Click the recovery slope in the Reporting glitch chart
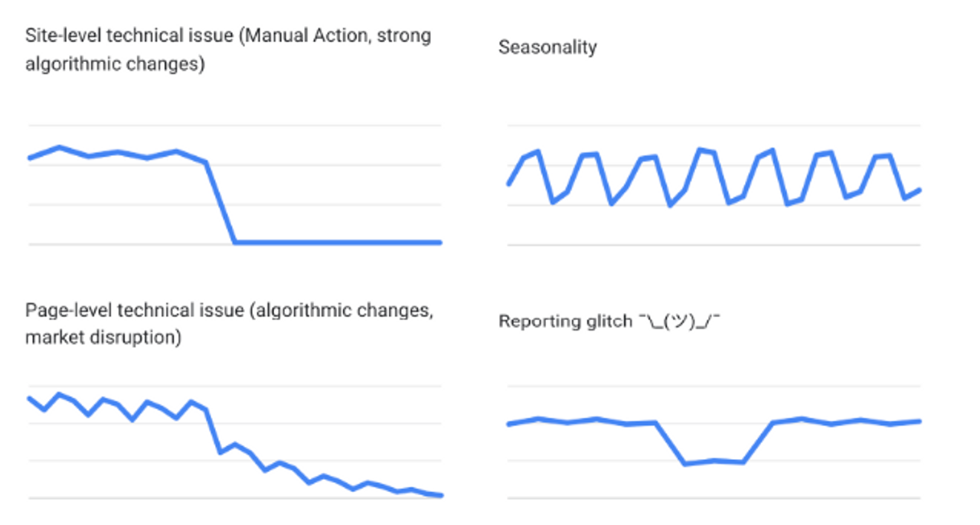The image size is (980, 525). point(757,442)
